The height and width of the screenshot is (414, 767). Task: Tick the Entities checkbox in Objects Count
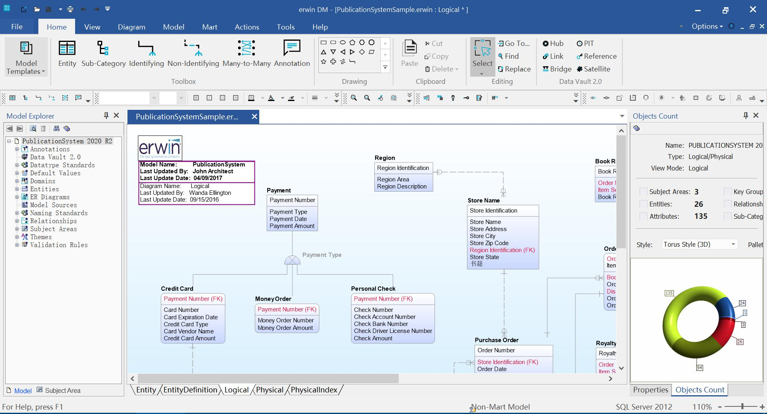pyautogui.click(x=643, y=204)
